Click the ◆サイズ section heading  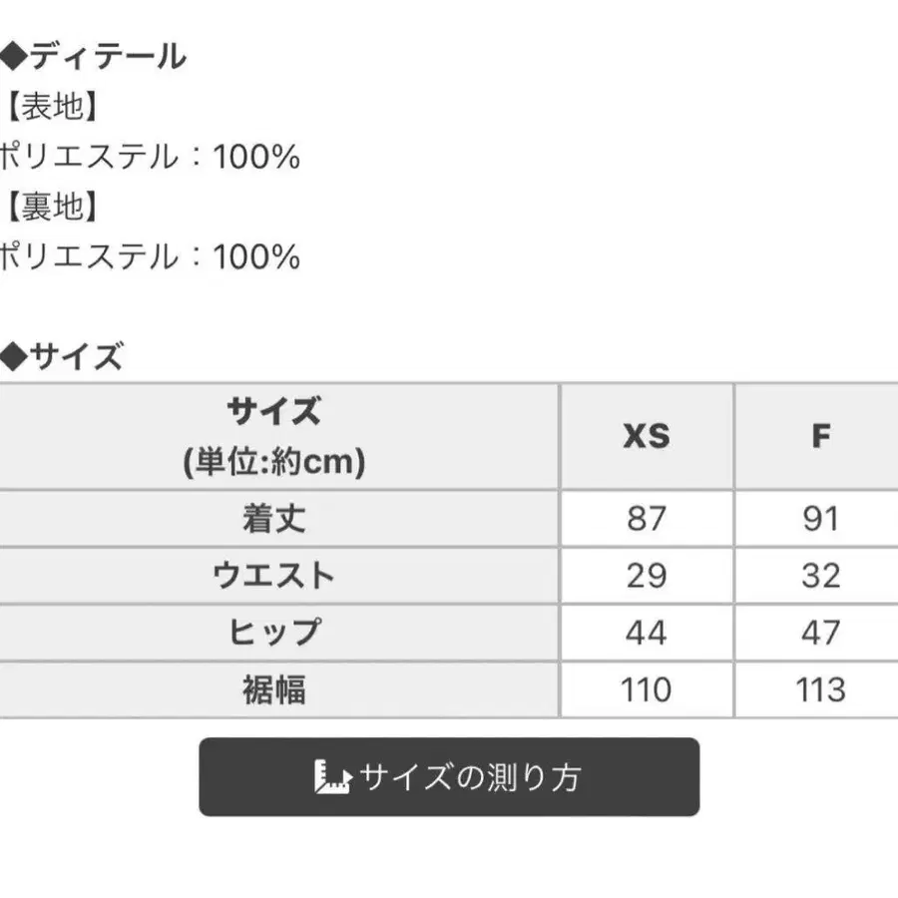click(x=62, y=356)
